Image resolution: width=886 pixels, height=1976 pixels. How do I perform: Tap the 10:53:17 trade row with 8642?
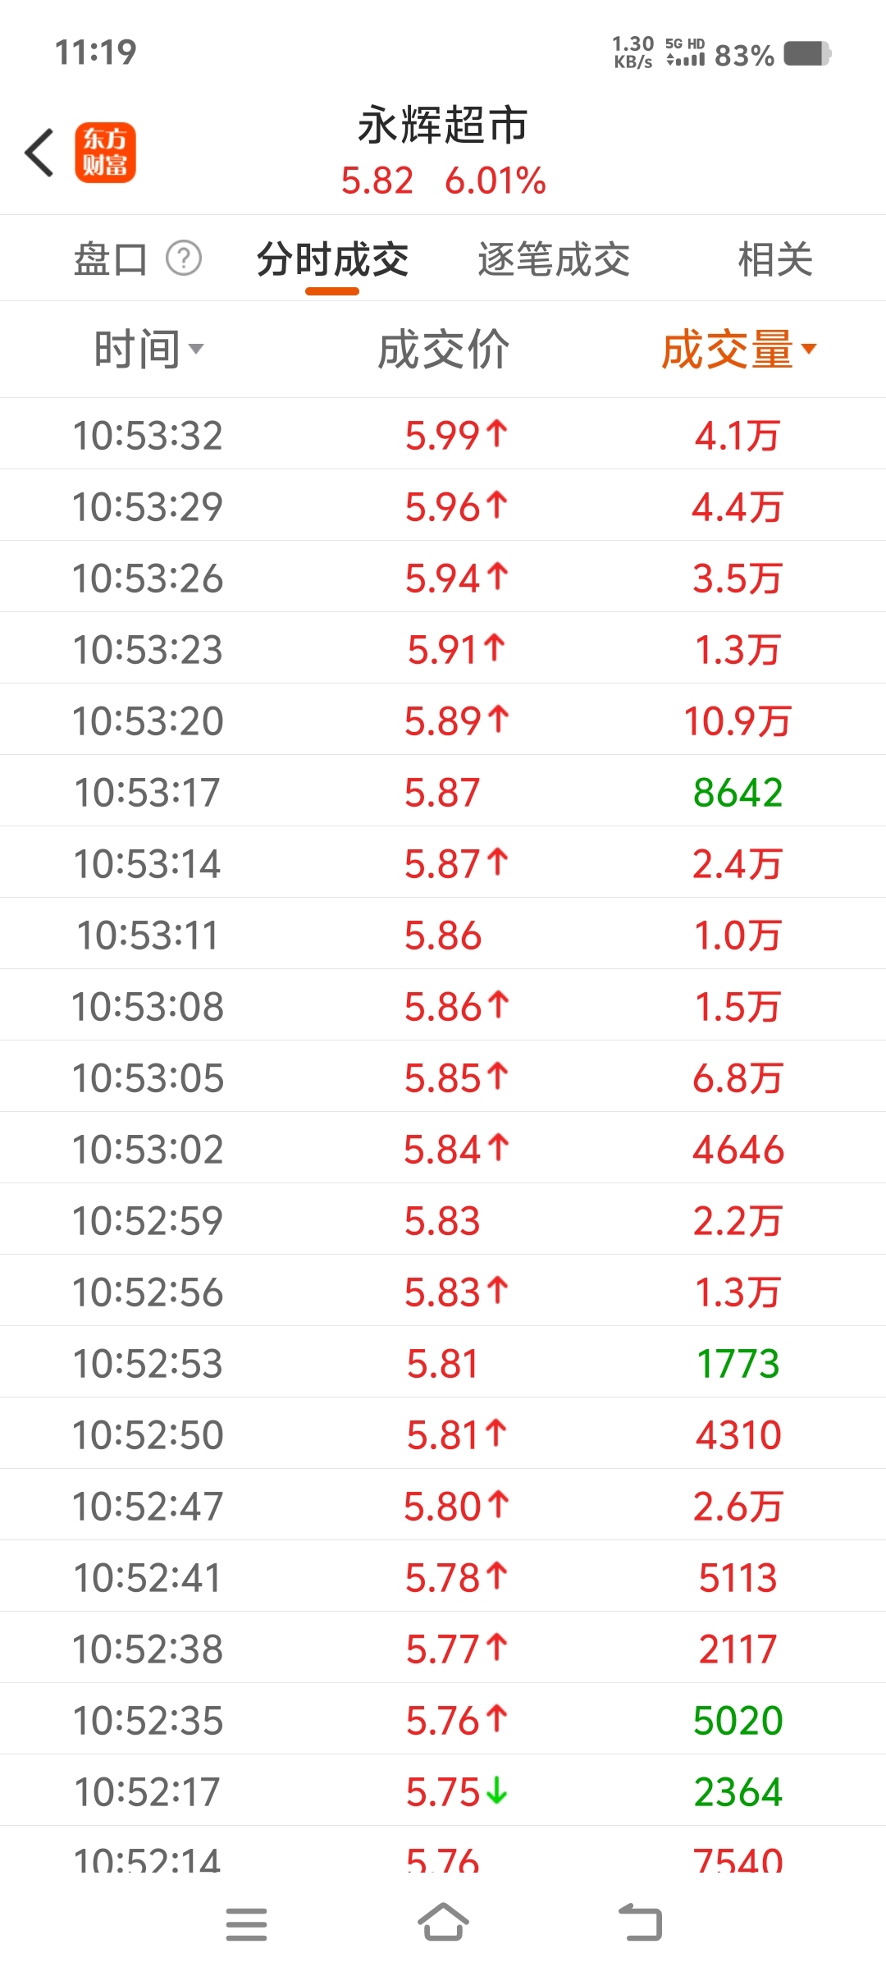coord(443,791)
